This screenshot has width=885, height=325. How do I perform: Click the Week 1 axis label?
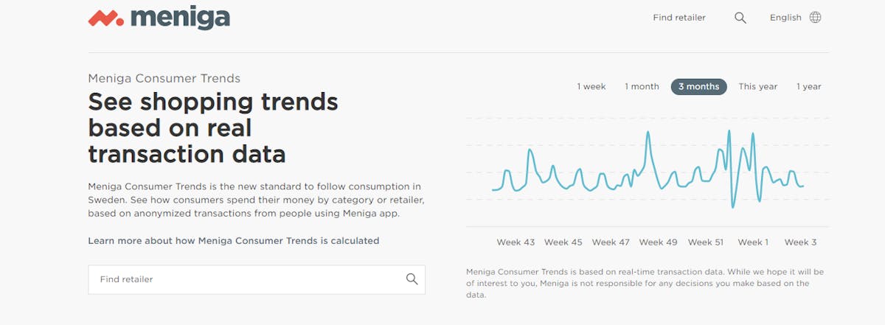(x=753, y=242)
